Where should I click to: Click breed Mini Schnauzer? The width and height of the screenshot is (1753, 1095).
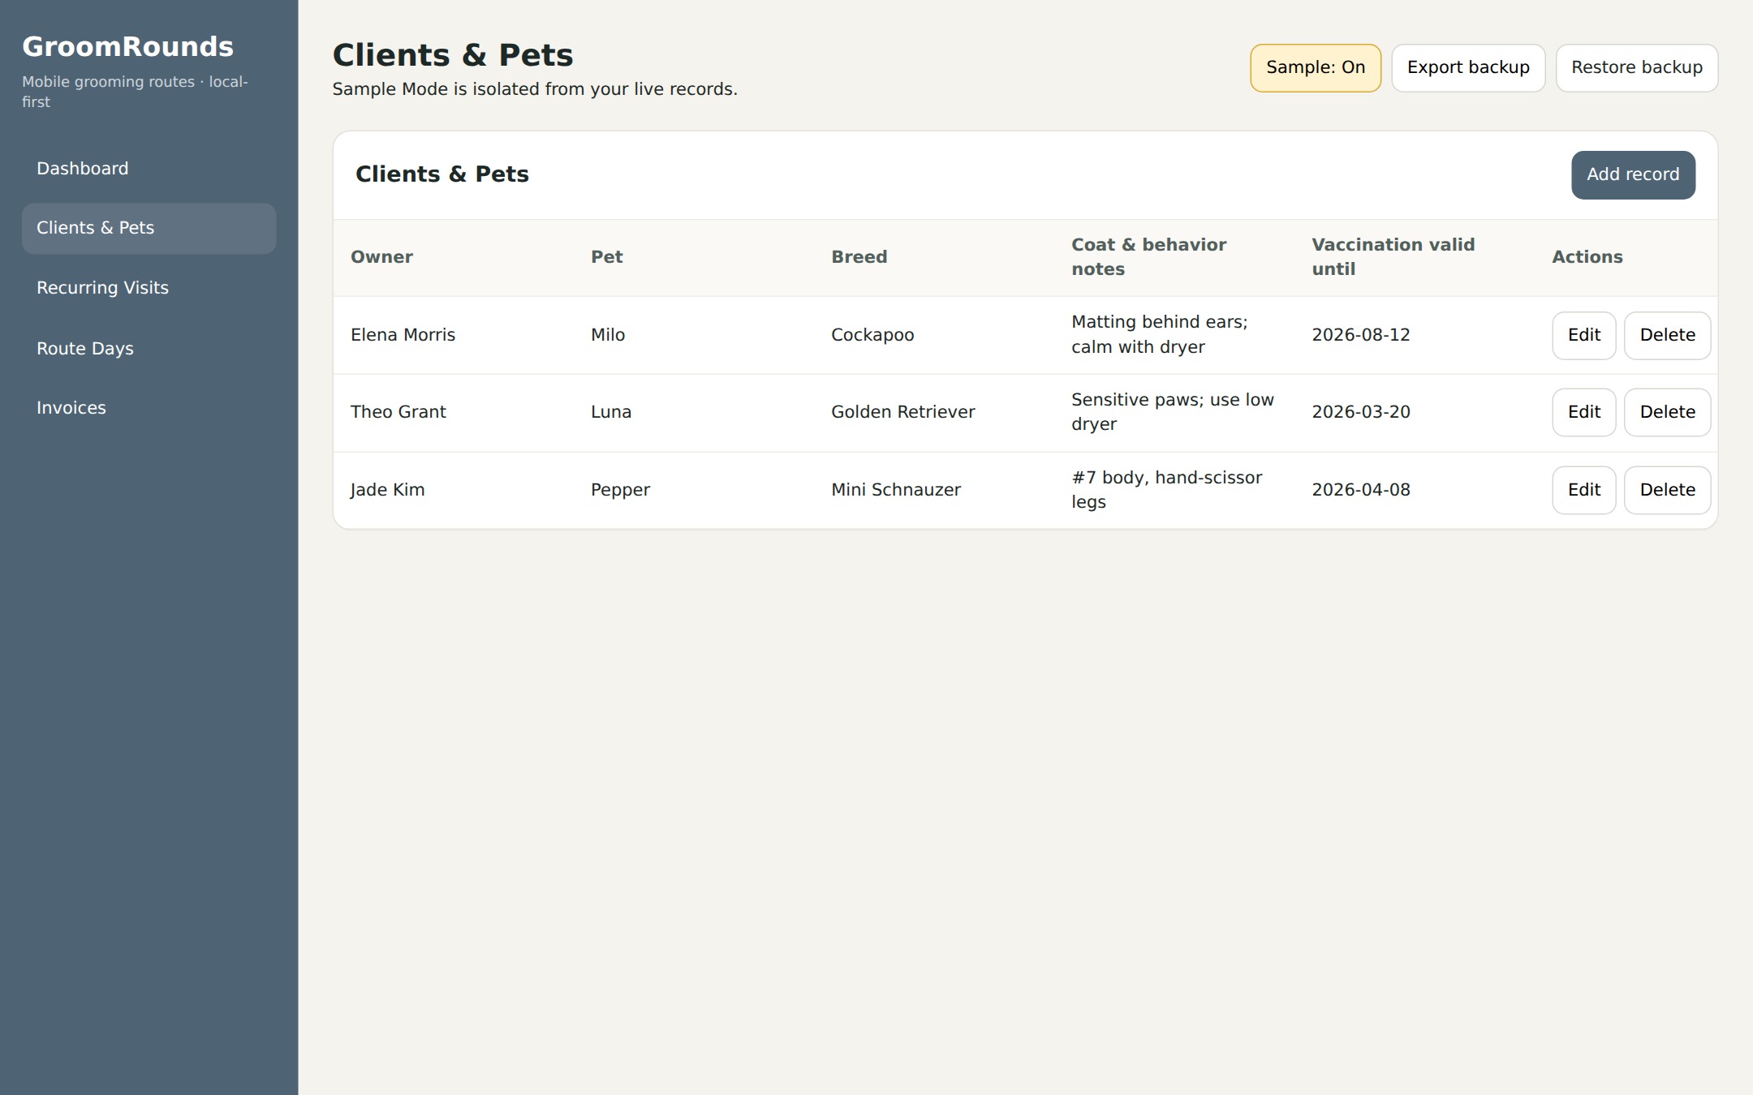pyautogui.click(x=896, y=490)
